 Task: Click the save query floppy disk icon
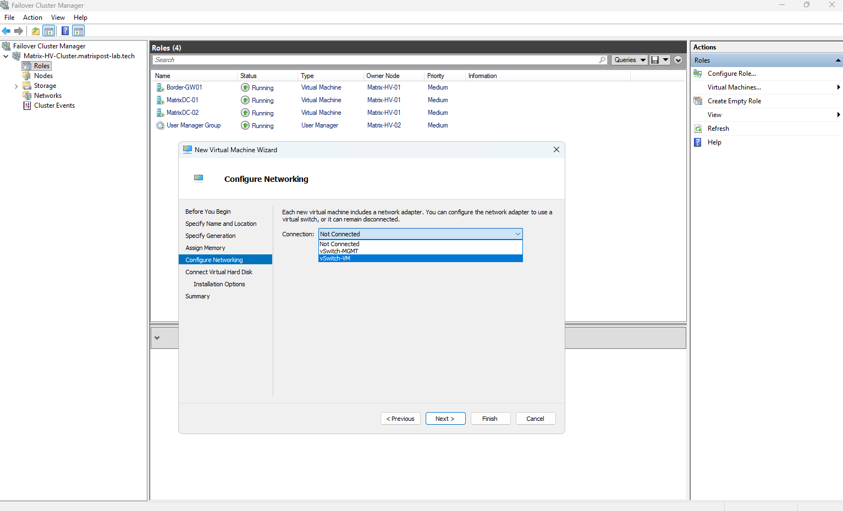[655, 60]
